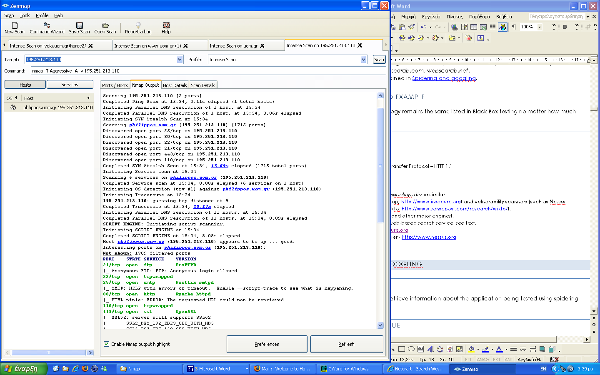Insert Excel worksheet icon in Word
This screenshot has height=375, width=600.
click(483, 27)
